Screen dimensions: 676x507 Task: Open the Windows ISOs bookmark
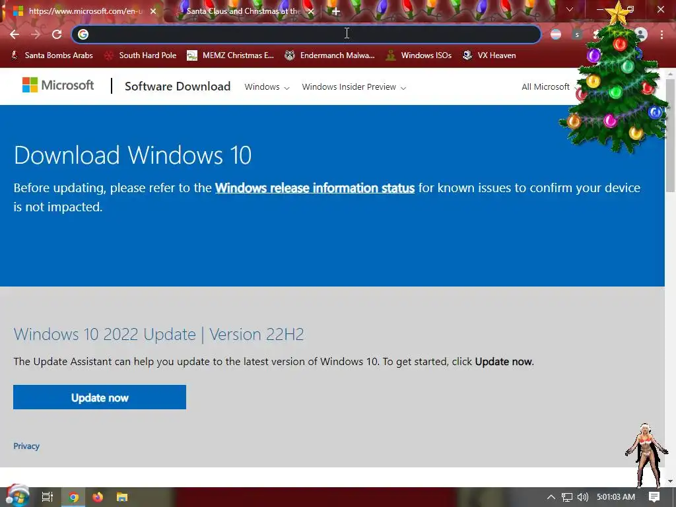pyautogui.click(x=419, y=55)
